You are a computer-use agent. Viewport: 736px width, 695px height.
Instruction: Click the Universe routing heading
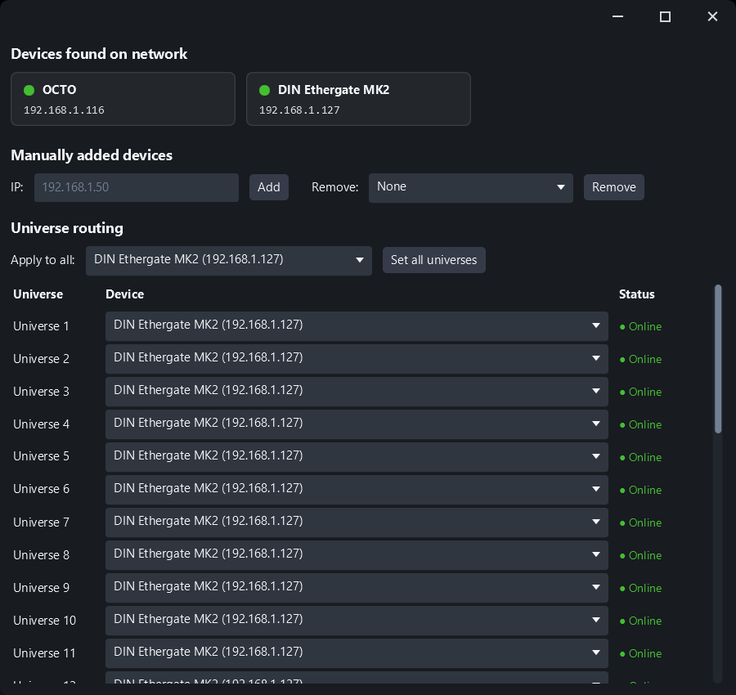click(67, 228)
